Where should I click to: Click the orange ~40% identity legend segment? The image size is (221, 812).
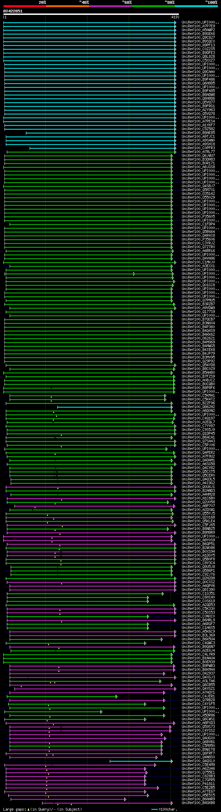[x=68, y=6]
